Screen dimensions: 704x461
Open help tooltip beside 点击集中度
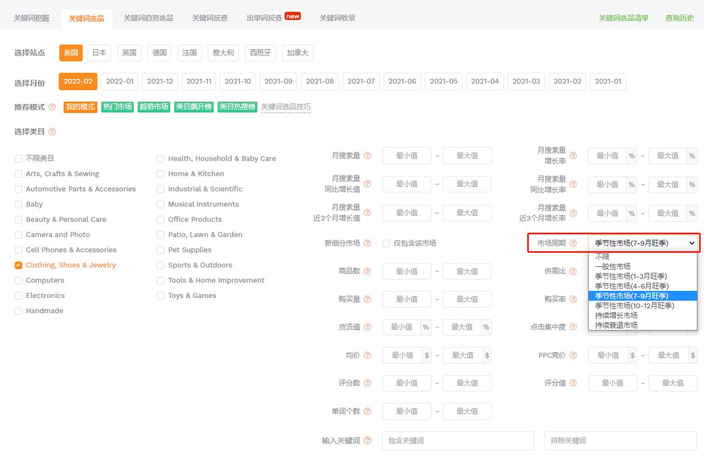(x=573, y=327)
